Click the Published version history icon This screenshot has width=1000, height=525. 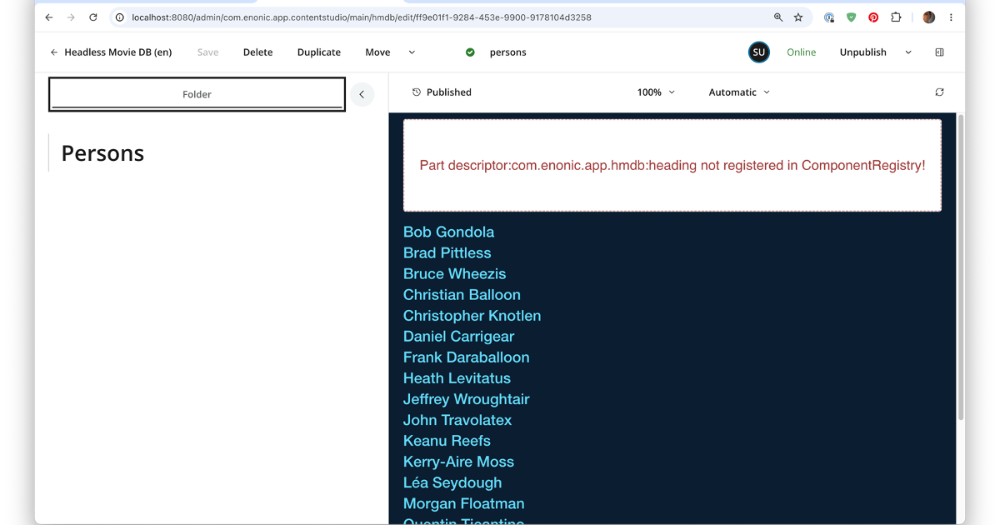(417, 92)
